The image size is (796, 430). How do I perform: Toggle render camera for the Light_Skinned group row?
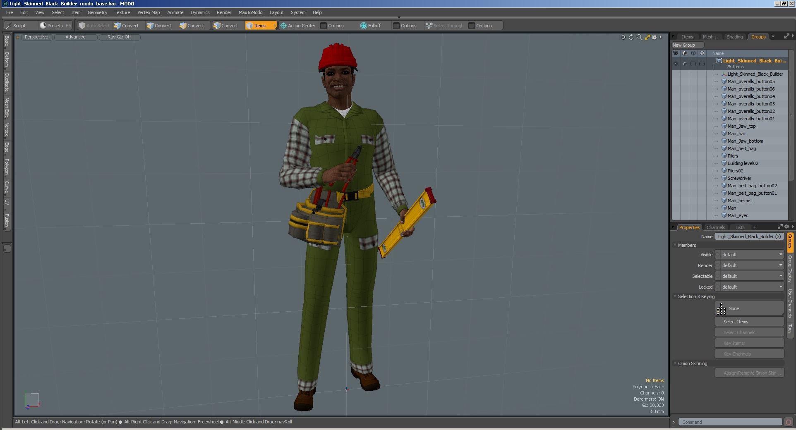click(685, 64)
